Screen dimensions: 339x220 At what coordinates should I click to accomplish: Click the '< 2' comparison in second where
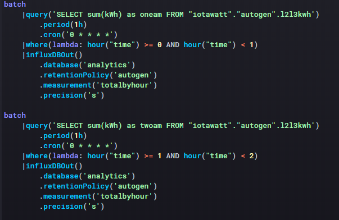pos(247,156)
